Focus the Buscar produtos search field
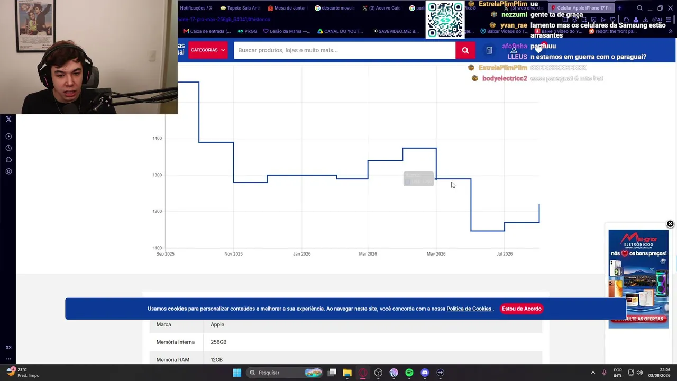The image size is (677, 381). (x=344, y=50)
